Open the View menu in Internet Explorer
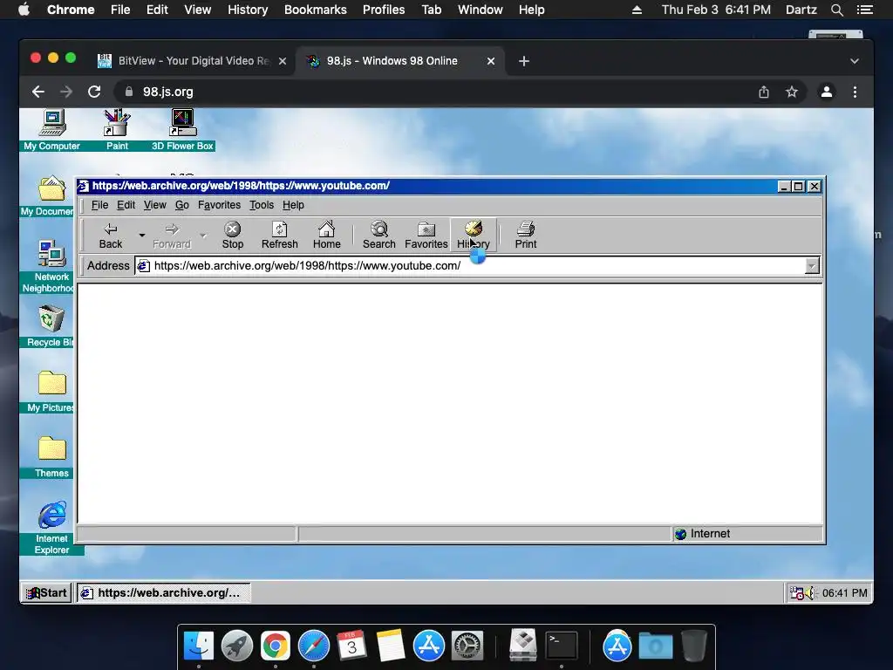Image resolution: width=893 pixels, height=670 pixels. point(155,205)
